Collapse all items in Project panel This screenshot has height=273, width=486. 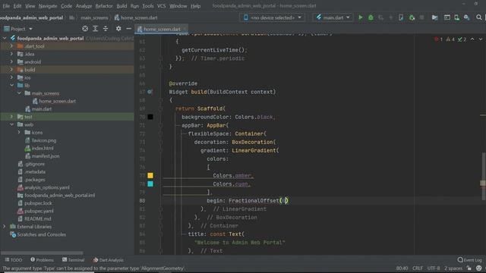tap(106, 29)
